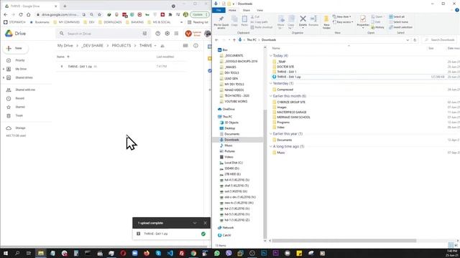Create New folder from ribbon
The image size is (460, 258).
click(326, 22)
